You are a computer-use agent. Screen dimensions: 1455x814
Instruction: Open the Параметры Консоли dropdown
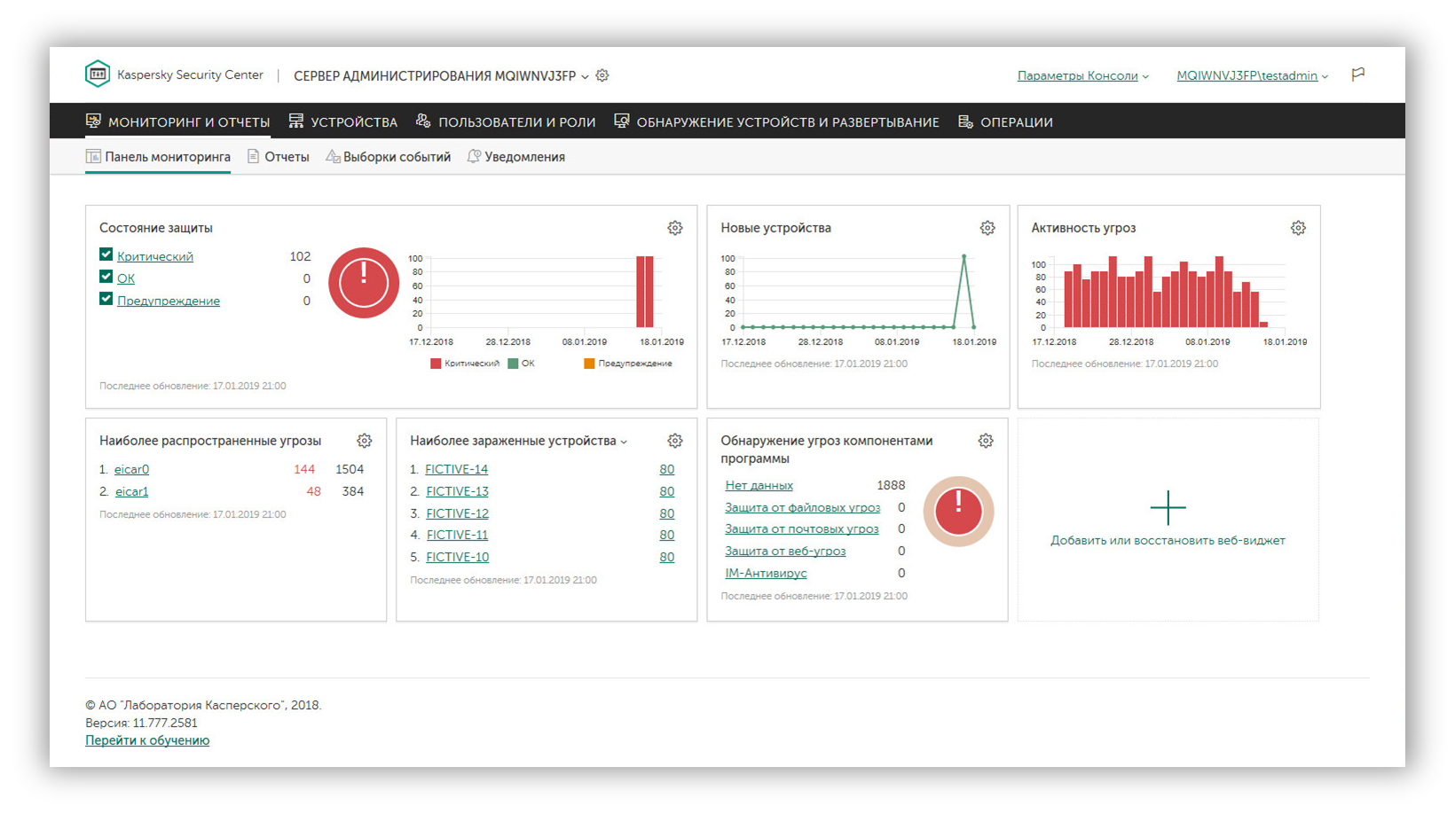[x=1082, y=76]
